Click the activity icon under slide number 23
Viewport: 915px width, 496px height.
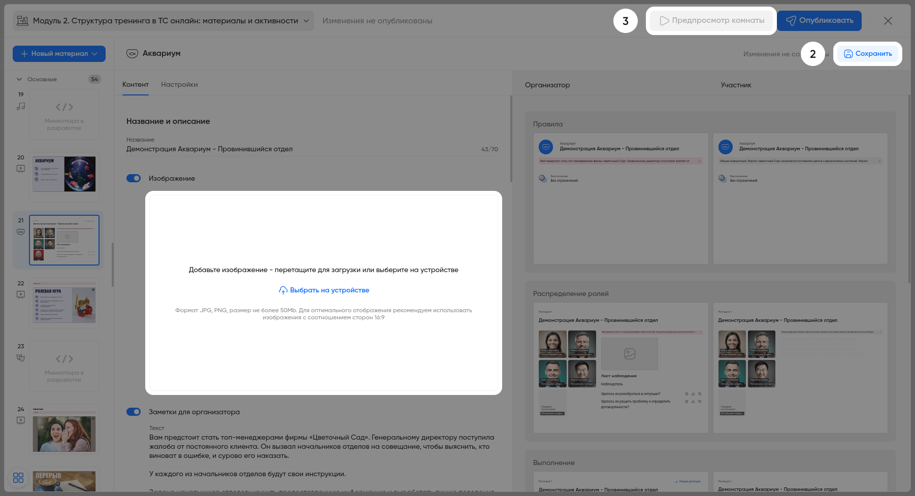click(20, 358)
